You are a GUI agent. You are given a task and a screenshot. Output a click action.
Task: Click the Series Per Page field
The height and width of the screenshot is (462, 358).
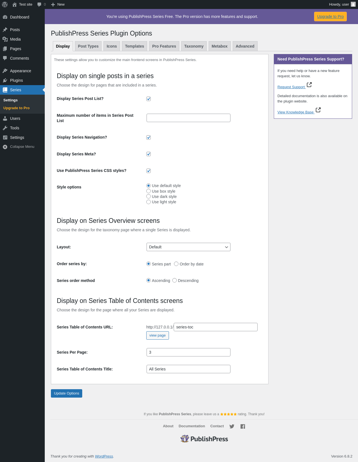pyautogui.click(x=188, y=352)
